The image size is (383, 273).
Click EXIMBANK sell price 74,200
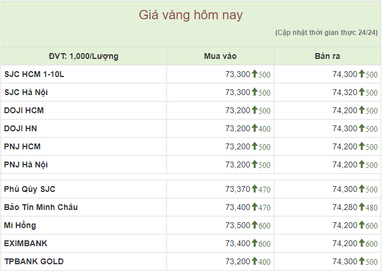[x=345, y=243]
